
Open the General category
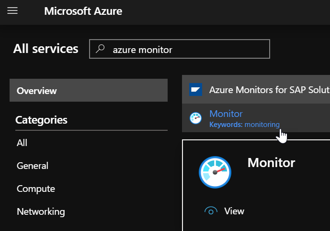(33, 166)
